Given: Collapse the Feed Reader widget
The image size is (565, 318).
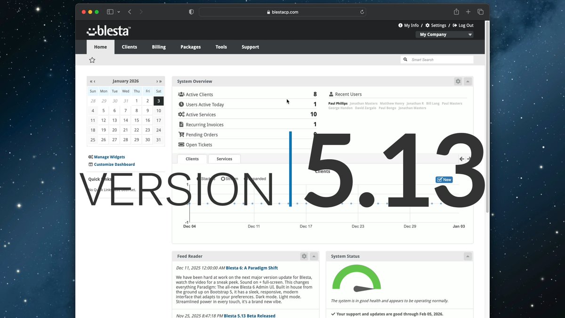Looking at the screenshot, I should [x=314, y=256].
